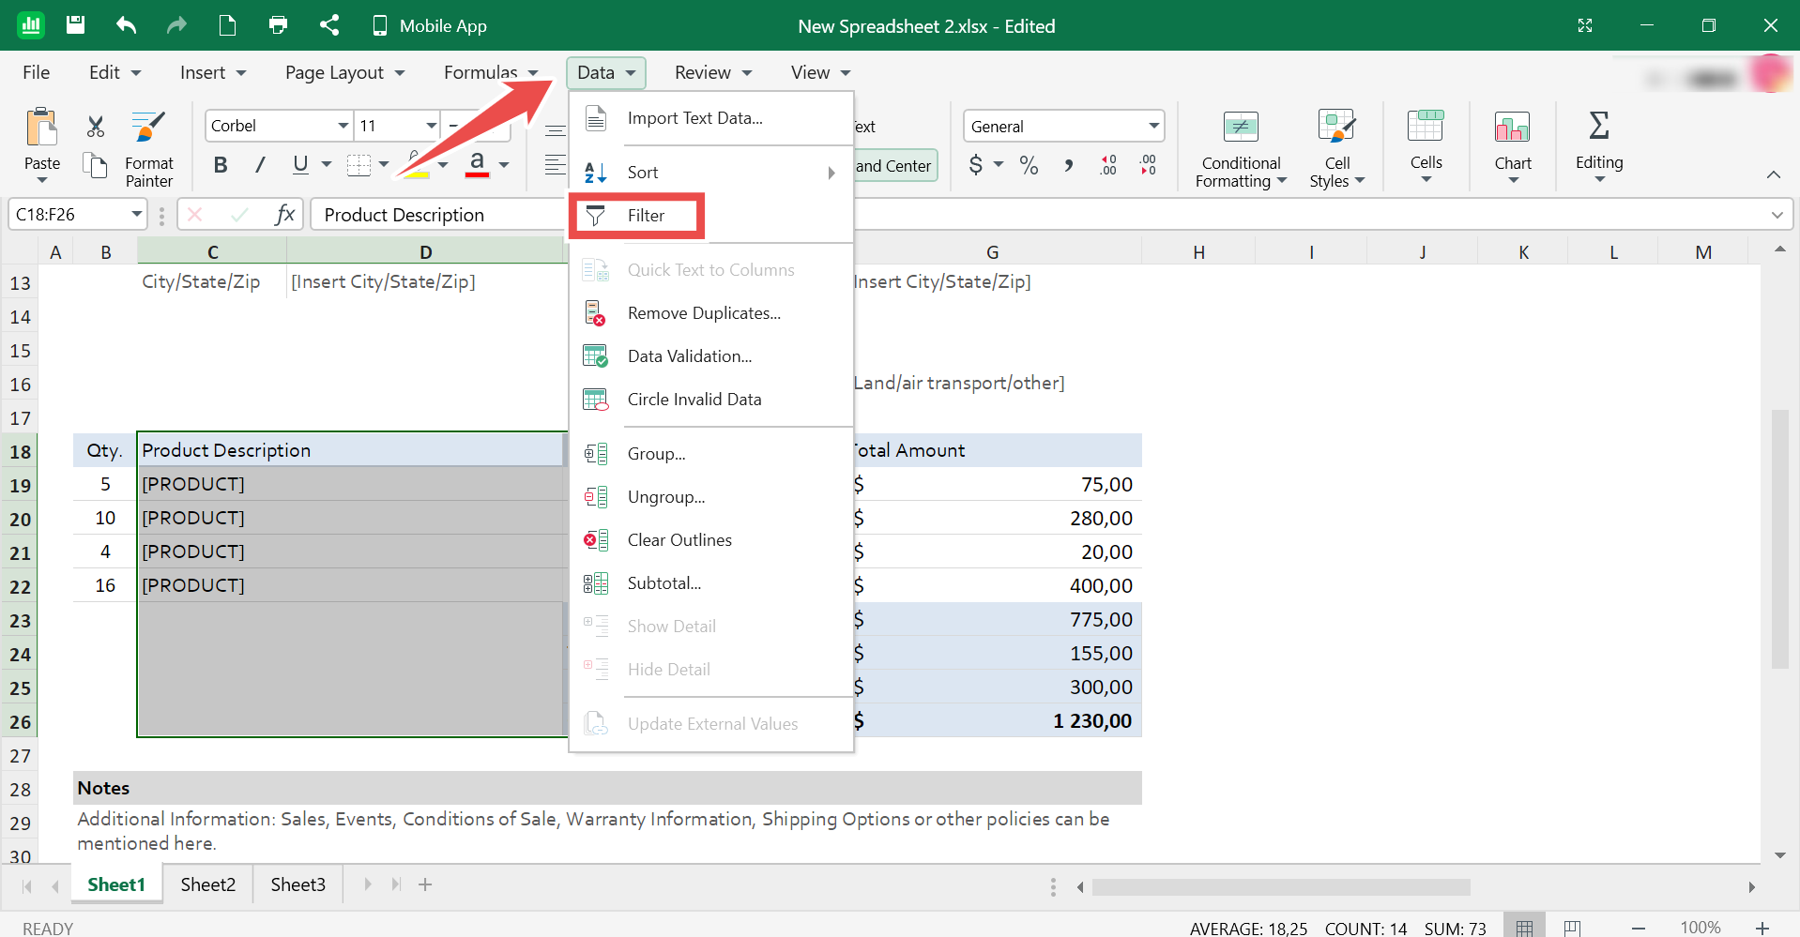The width and height of the screenshot is (1800, 937).
Task: Click the comma style icon
Action: point(1069,165)
